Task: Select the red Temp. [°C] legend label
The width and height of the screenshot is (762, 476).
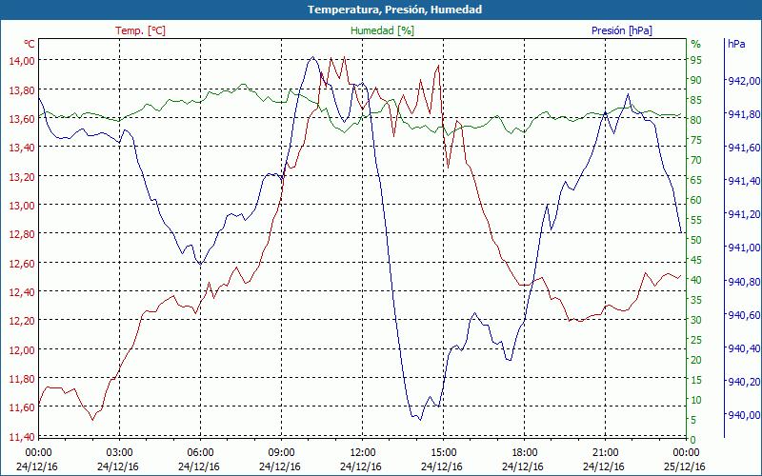Action: 140,30
